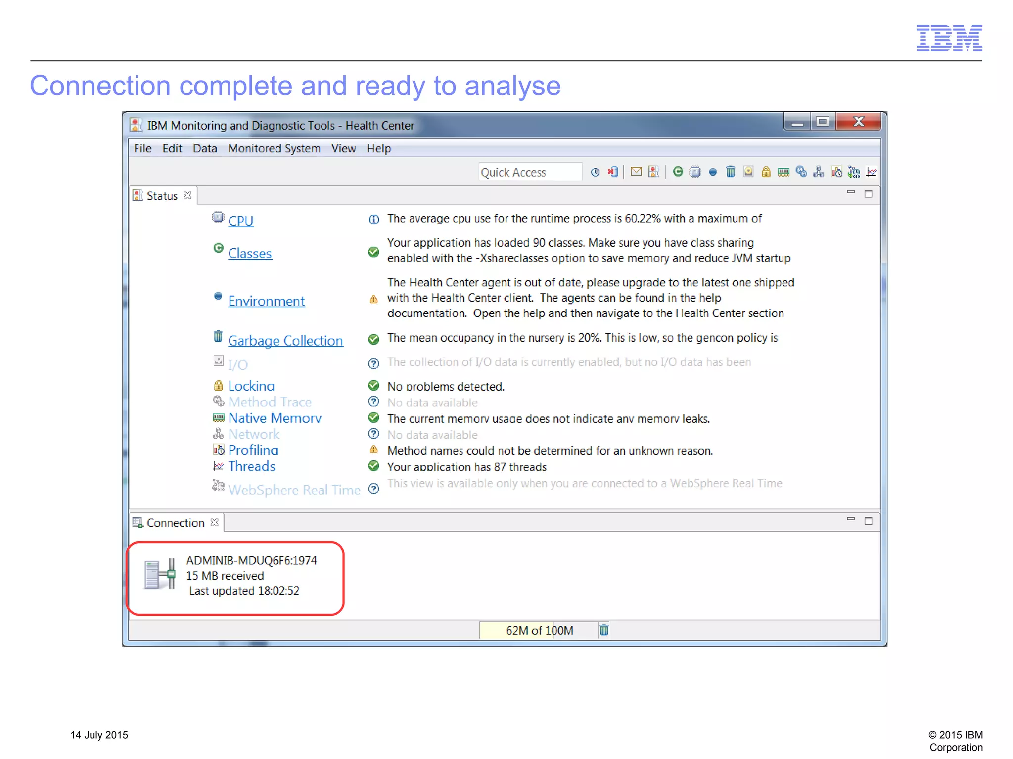Click the red X database toolbar icon
The height and width of the screenshot is (759, 1013).
pyautogui.click(x=613, y=172)
